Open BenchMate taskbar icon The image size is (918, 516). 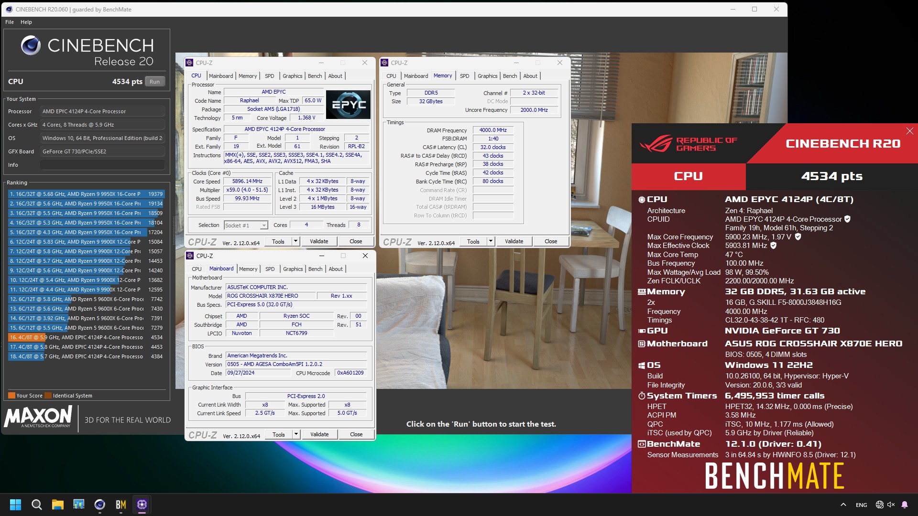(x=121, y=505)
